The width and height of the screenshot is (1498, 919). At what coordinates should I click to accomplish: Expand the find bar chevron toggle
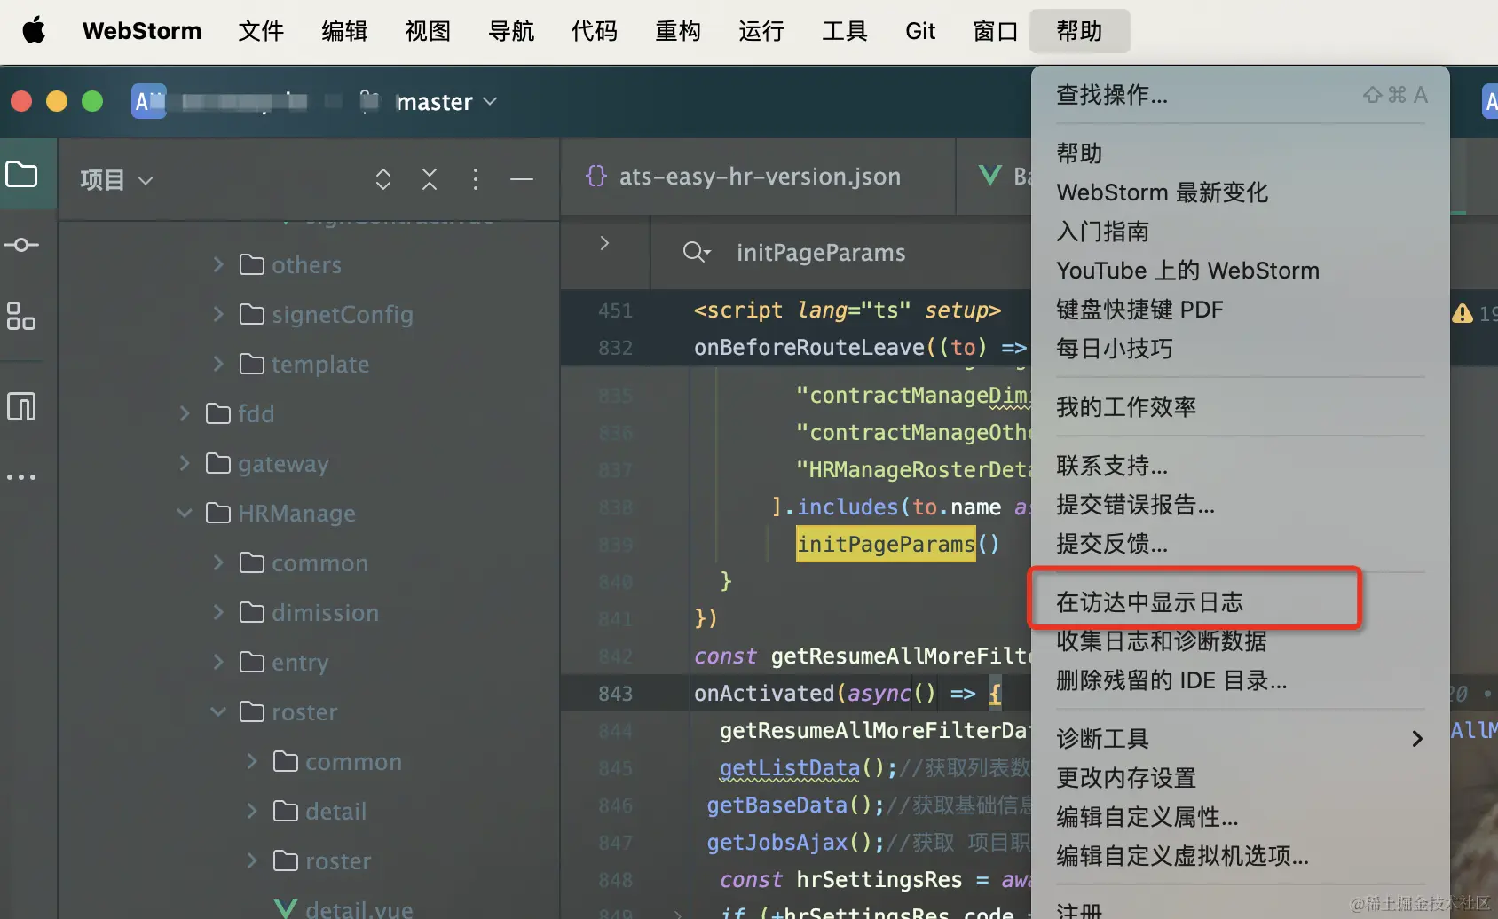604,243
